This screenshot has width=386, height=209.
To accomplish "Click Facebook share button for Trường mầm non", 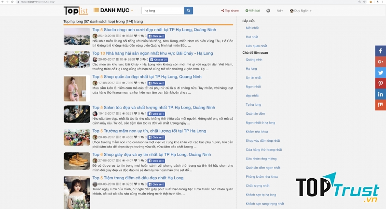I will (156, 137).
